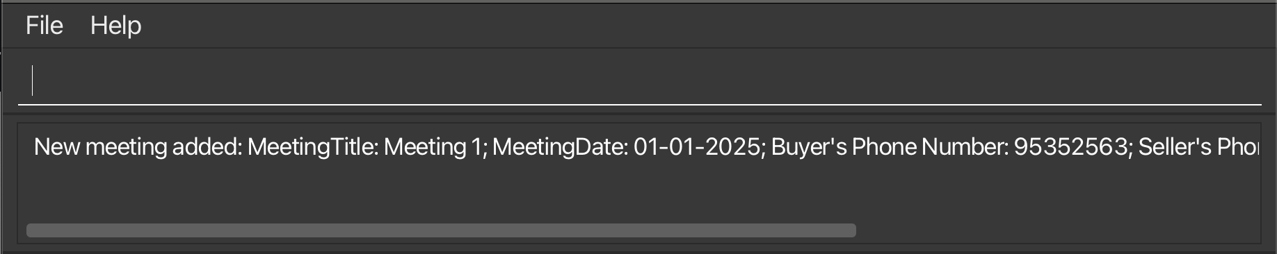Open the File menu
1277x254 pixels.
click(45, 26)
